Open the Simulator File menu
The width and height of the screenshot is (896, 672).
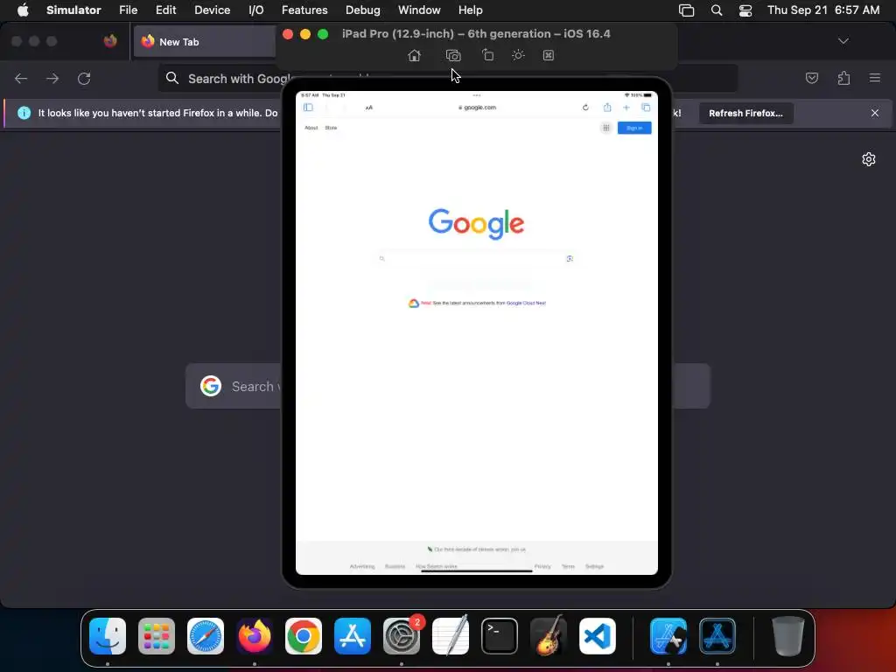pyautogui.click(x=128, y=10)
